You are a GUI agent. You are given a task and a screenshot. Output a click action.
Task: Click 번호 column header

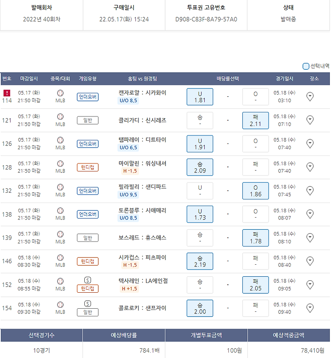click(7, 79)
